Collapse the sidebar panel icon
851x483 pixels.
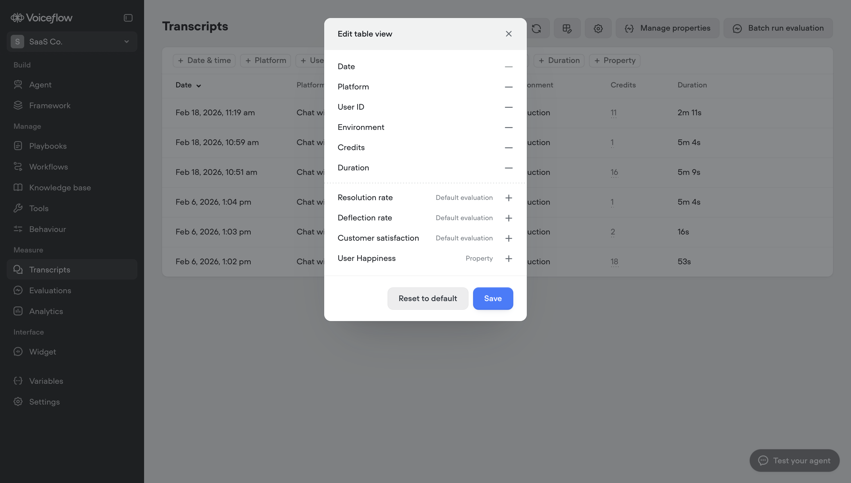point(128,18)
